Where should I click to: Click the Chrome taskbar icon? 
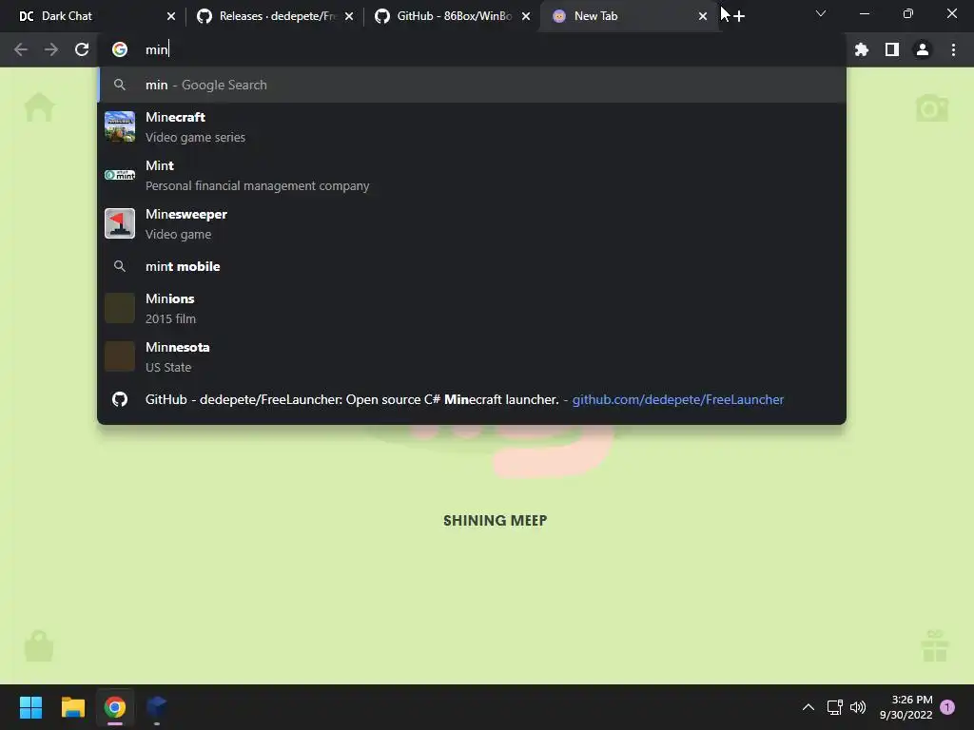[x=115, y=707]
